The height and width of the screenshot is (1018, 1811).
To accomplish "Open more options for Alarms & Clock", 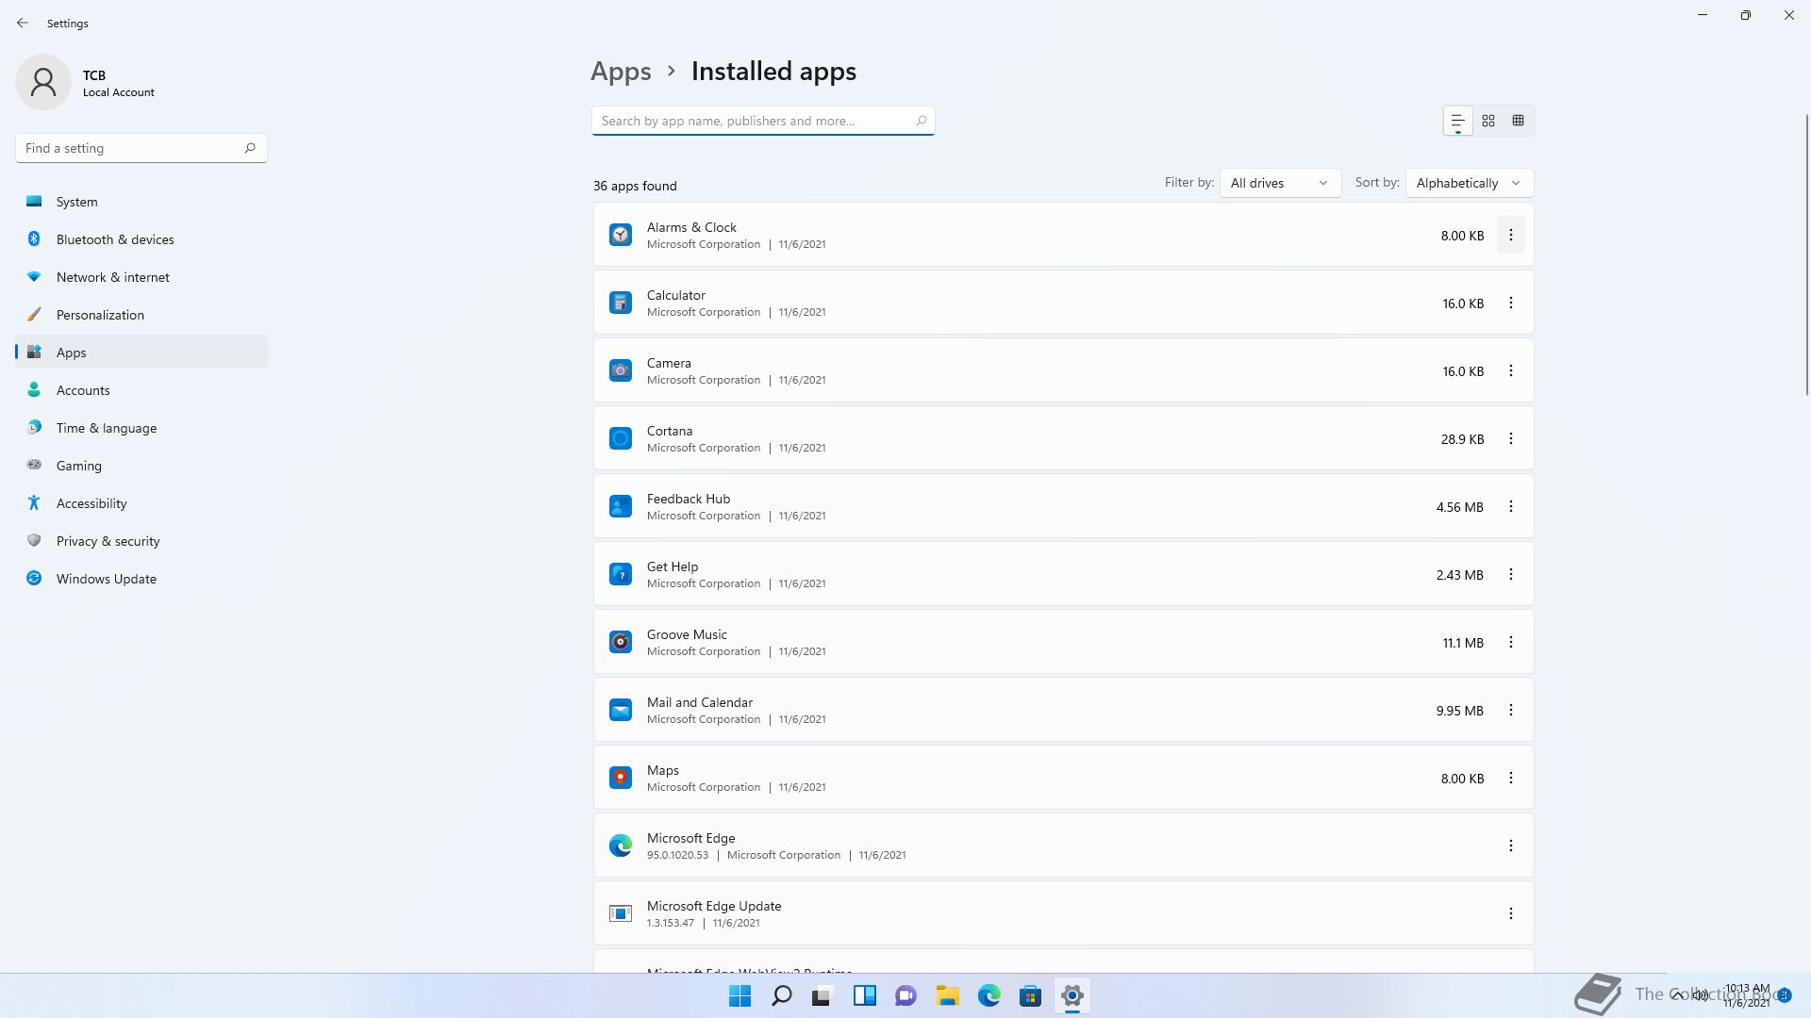I will [1511, 235].
